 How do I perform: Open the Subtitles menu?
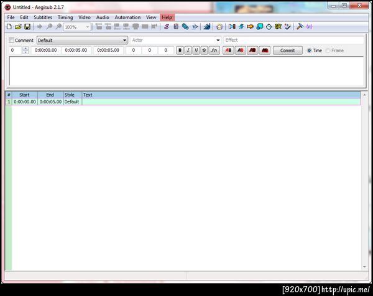pyautogui.click(x=43, y=17)
